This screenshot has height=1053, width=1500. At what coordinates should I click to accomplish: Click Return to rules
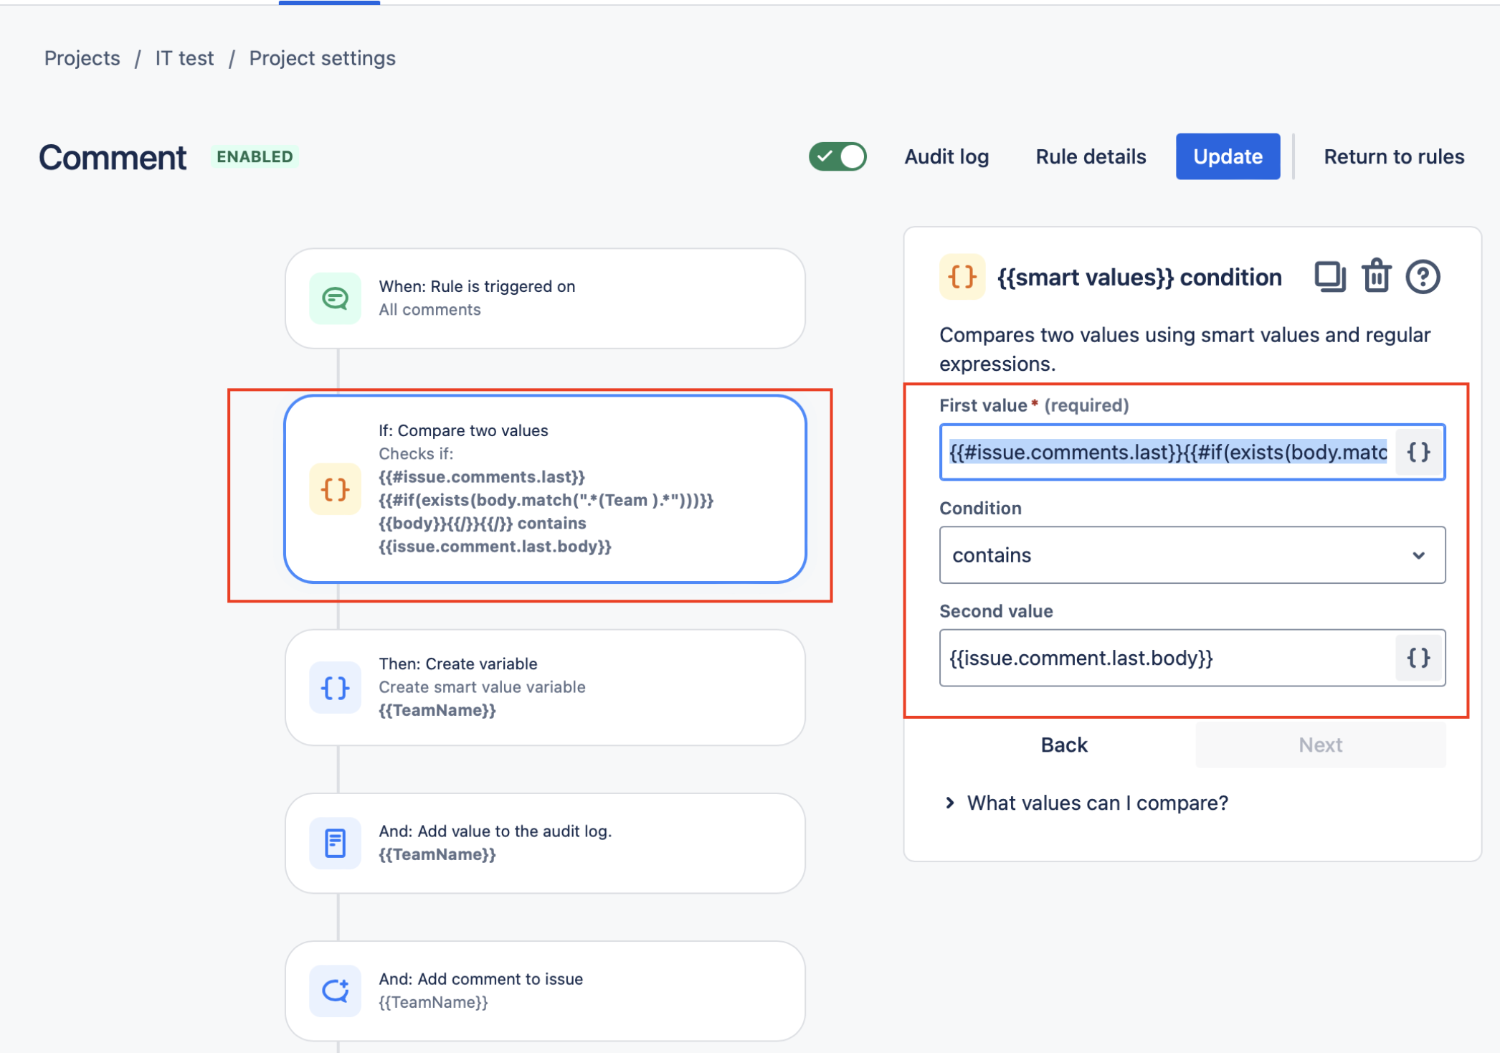tap(1393, 156)
